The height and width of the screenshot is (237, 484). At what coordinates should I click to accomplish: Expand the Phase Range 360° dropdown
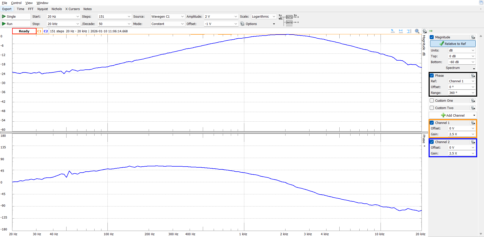tap(462, 93)
